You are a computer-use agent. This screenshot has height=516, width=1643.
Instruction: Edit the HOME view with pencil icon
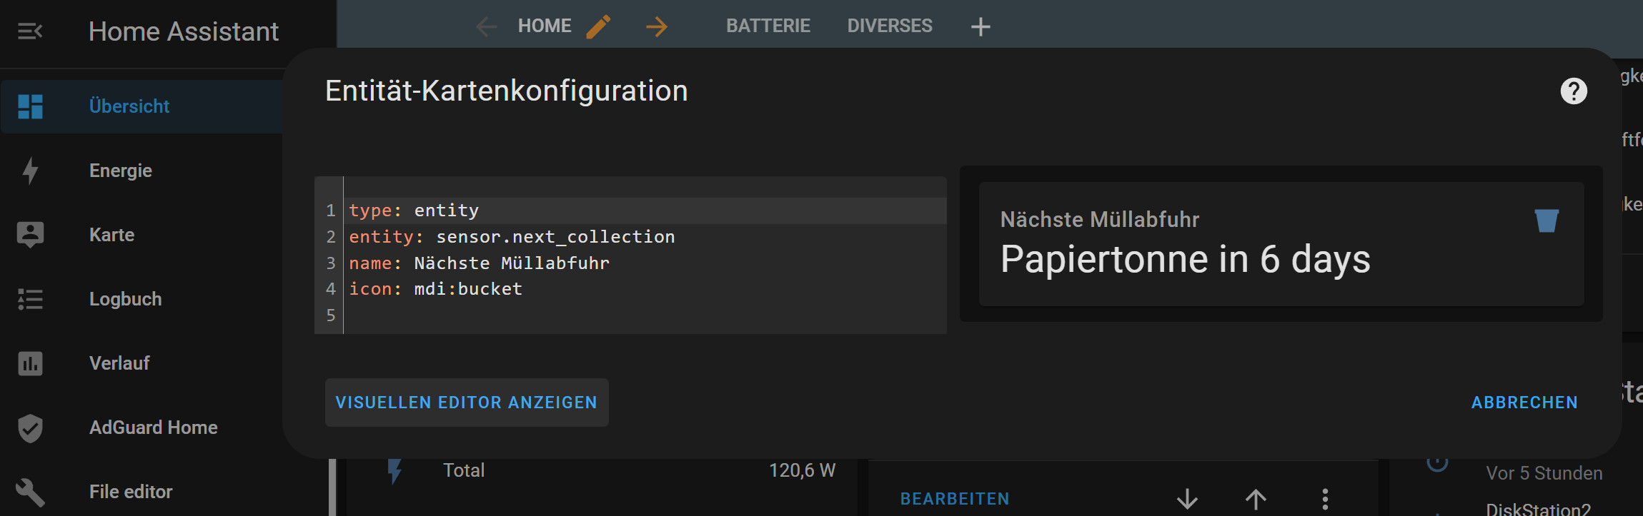click(598, 26)
